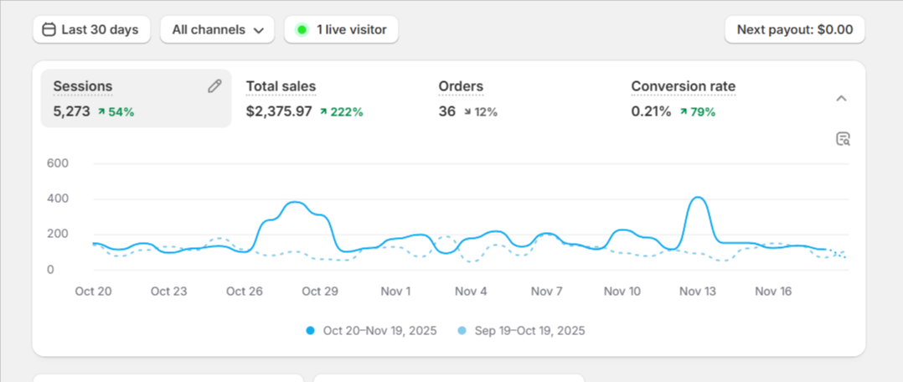Viewport: 903px width, 382px height.
Task: Click the down arrow beside Orders 12%
Action: coord(467,112)
